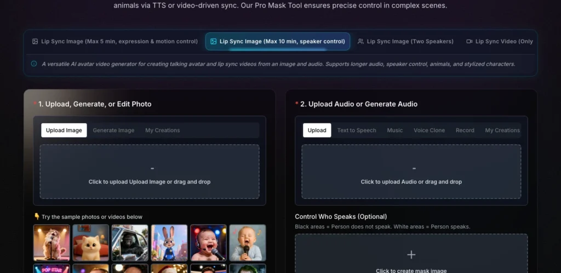The width and height of the screenshot is (561, 273).
Task: Click the info icon beside avatar description
Action: click(x=34, y=64)
